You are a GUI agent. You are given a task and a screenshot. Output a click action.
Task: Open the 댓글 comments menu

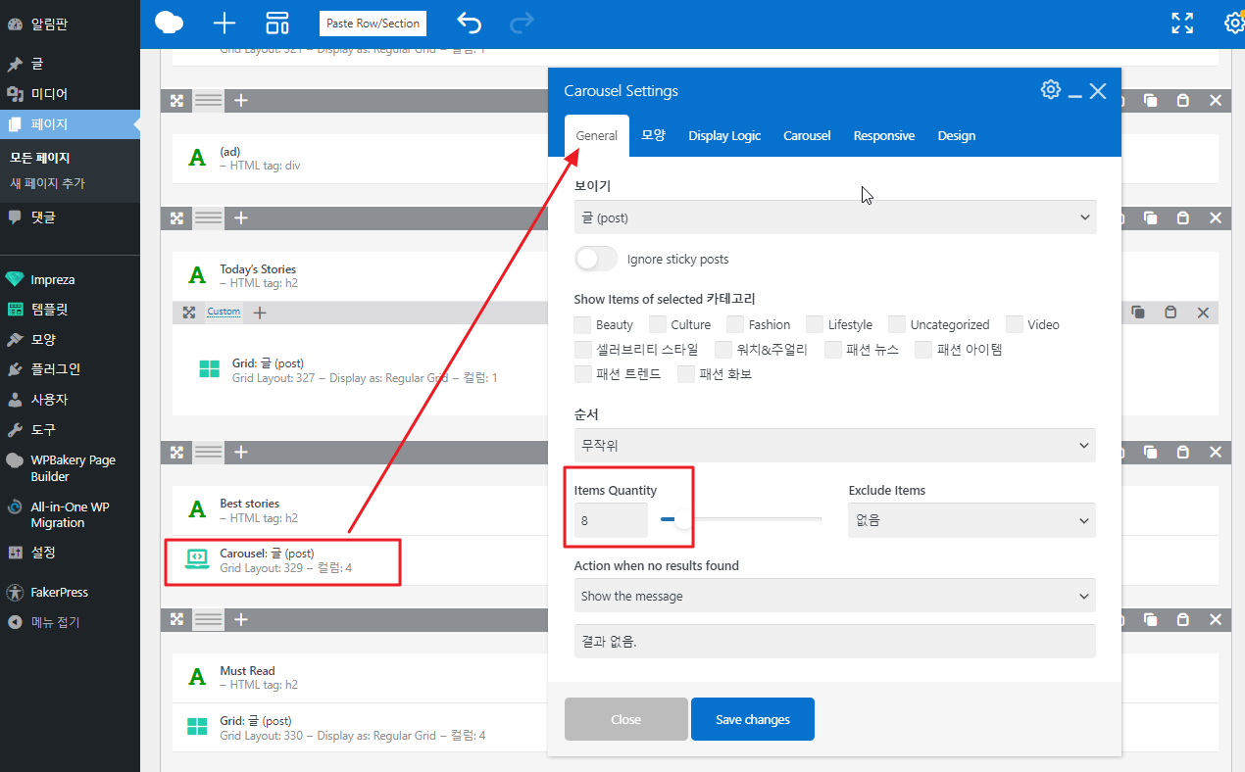click(x=70, y=217)
